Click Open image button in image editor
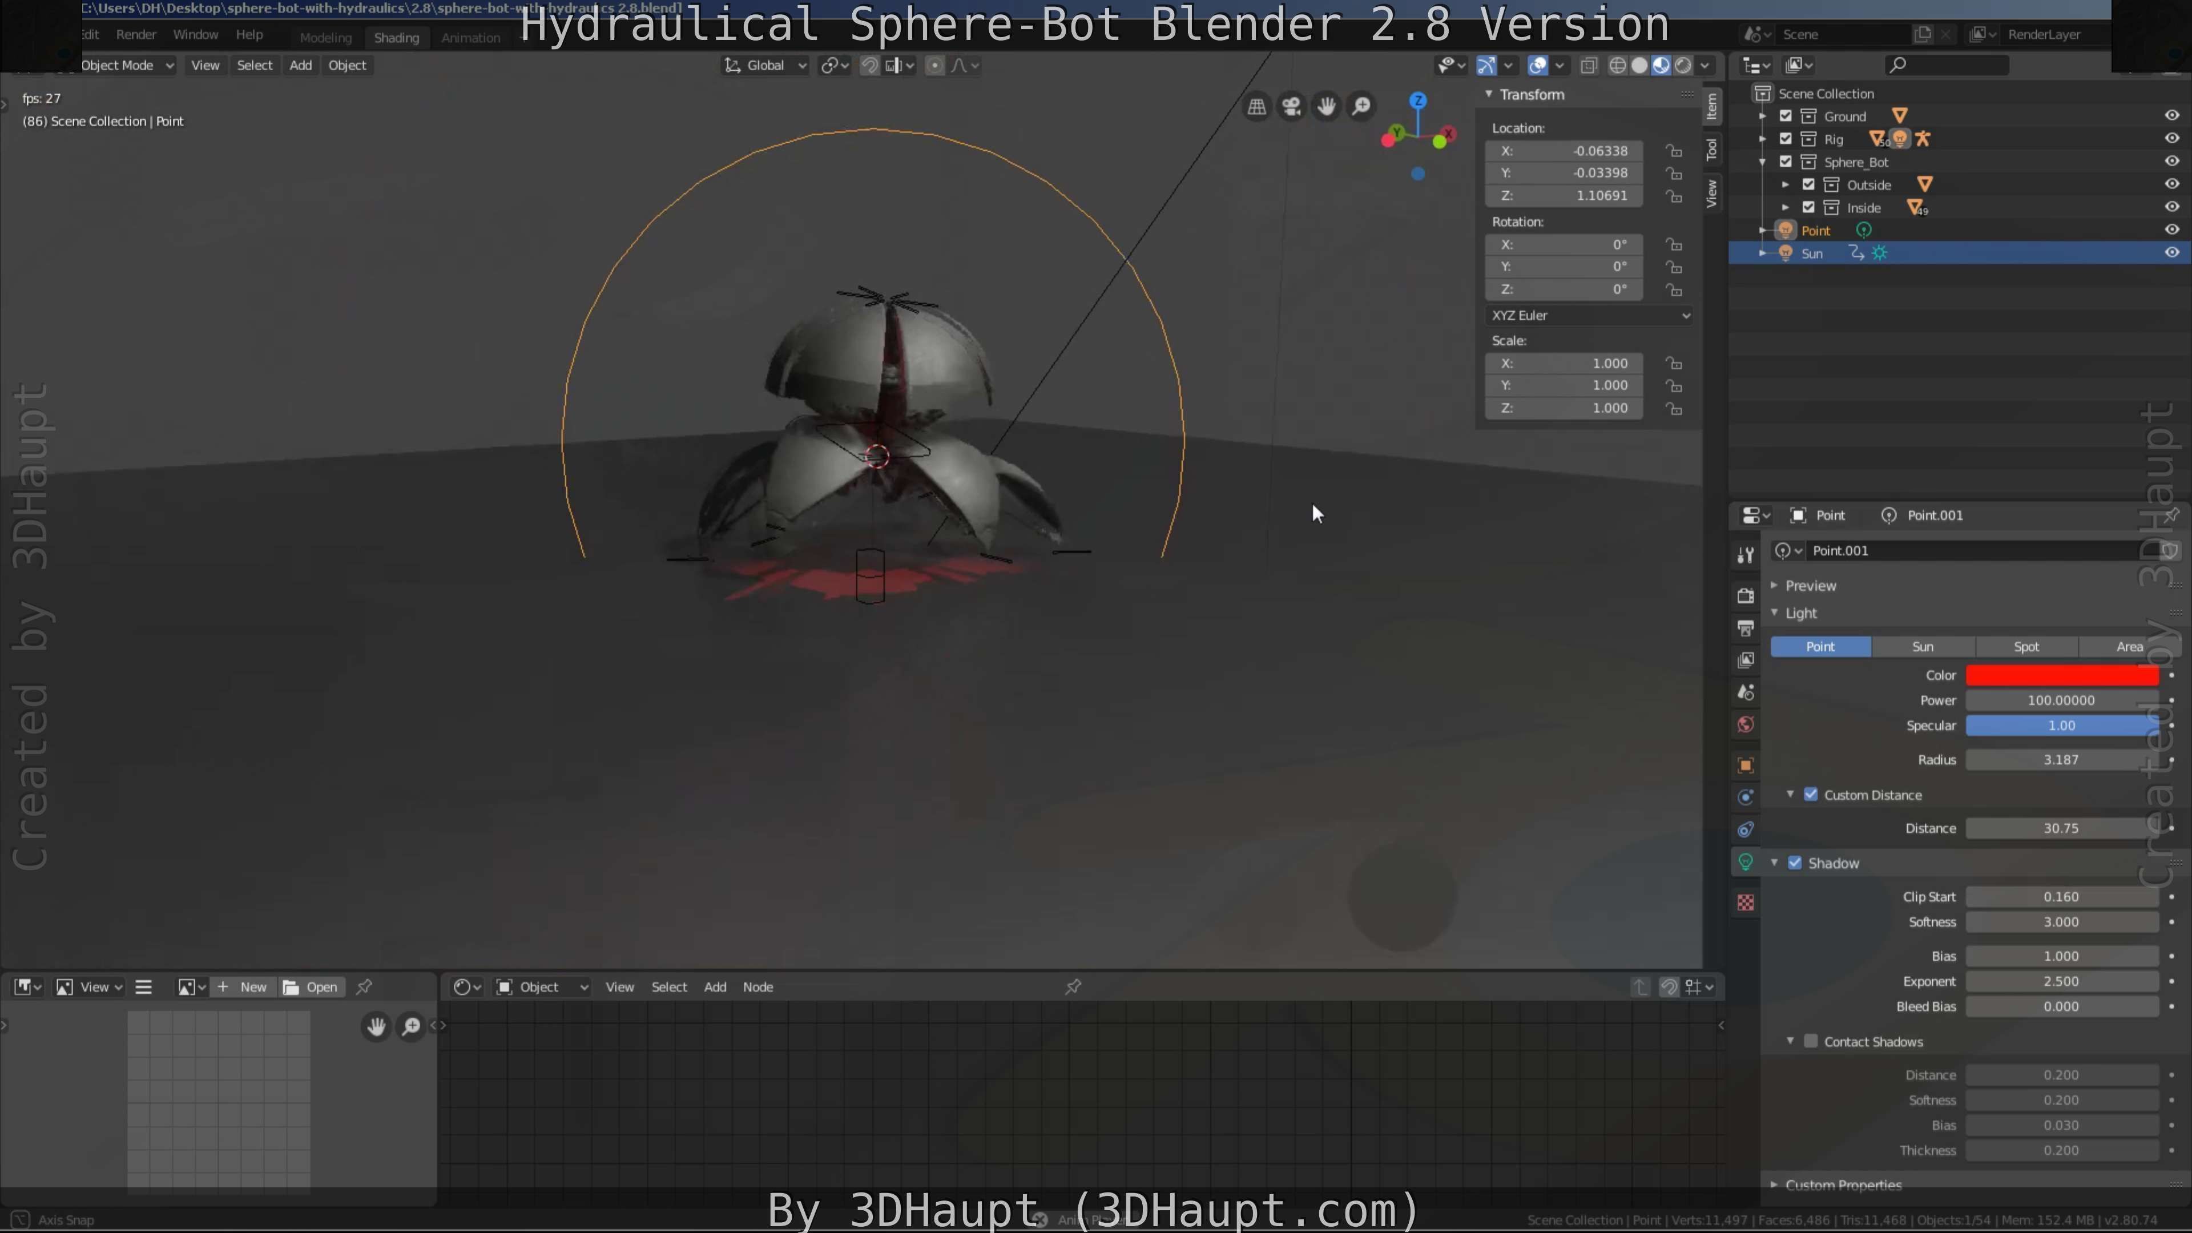Image resolution: width=2192 pixels, height=1233 pixels. [x=312, y=987]
